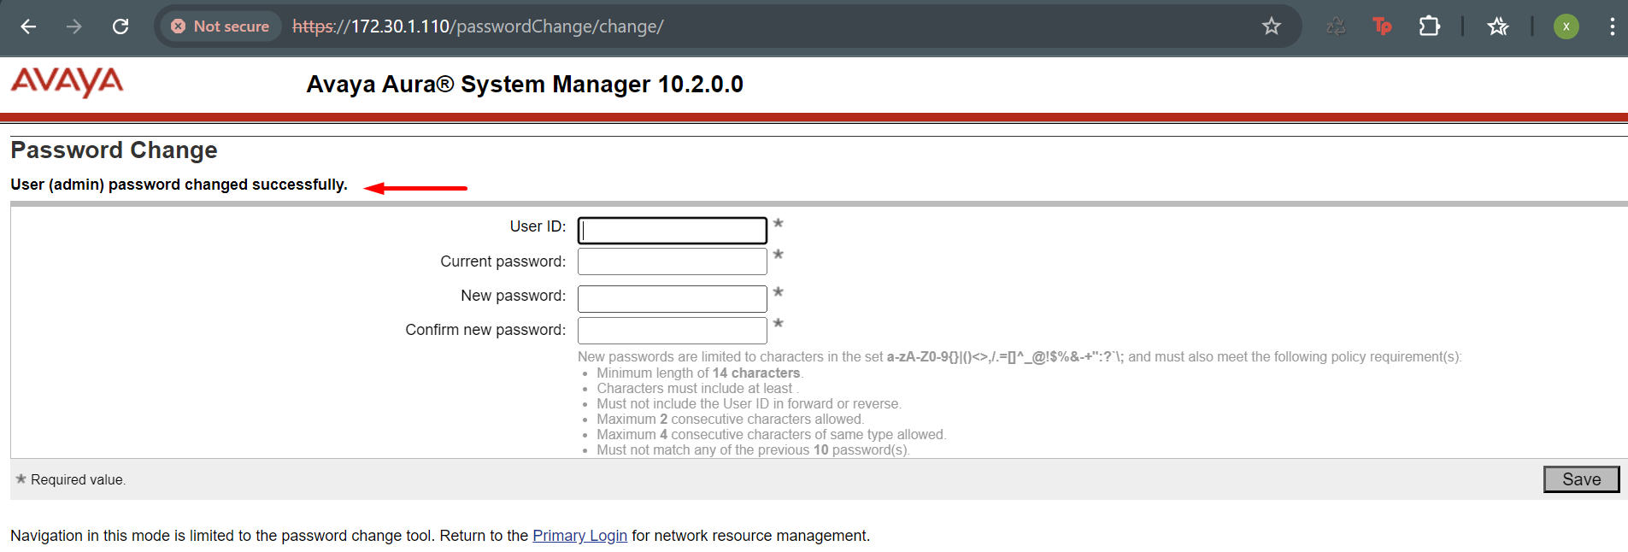Click 'Maximum 4 consecutive characters of same type' text

click(x=771, y=435)
